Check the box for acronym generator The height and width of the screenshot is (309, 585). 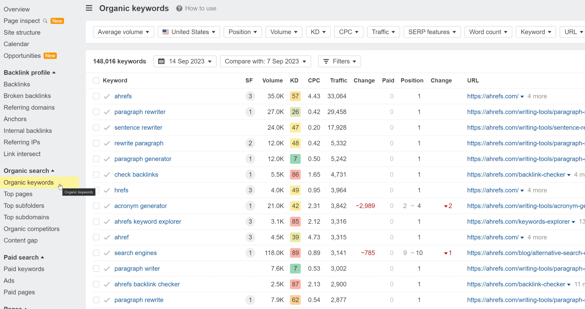click(96, 206)
